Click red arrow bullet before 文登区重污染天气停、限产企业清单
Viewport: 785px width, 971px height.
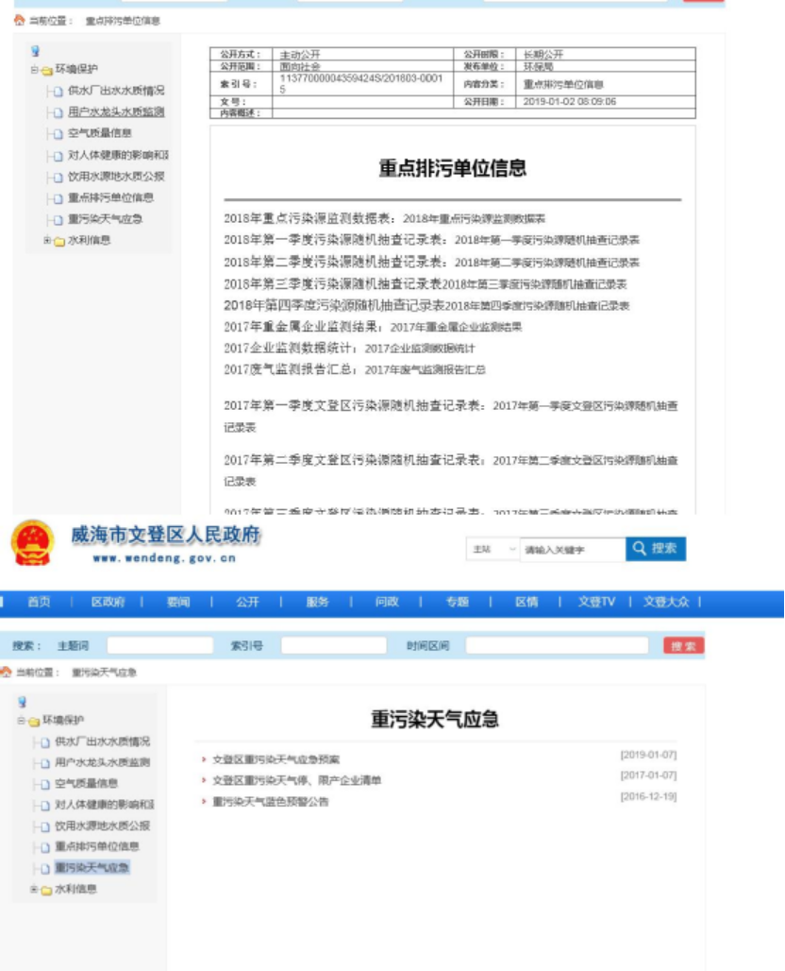(204, 780)
